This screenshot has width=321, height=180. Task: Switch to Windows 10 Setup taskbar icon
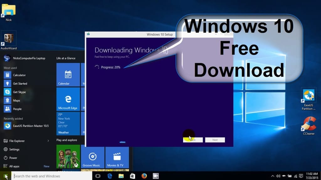[155, 176]
